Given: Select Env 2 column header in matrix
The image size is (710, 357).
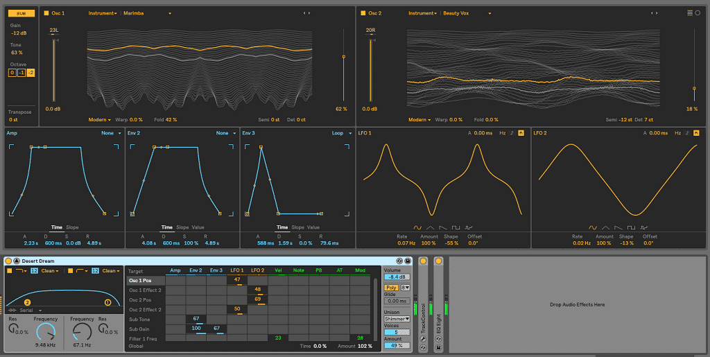Looking at the screenshot, I should [196, 270].
